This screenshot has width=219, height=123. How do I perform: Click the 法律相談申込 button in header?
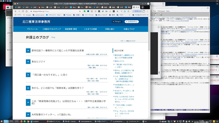coord(132,22)
